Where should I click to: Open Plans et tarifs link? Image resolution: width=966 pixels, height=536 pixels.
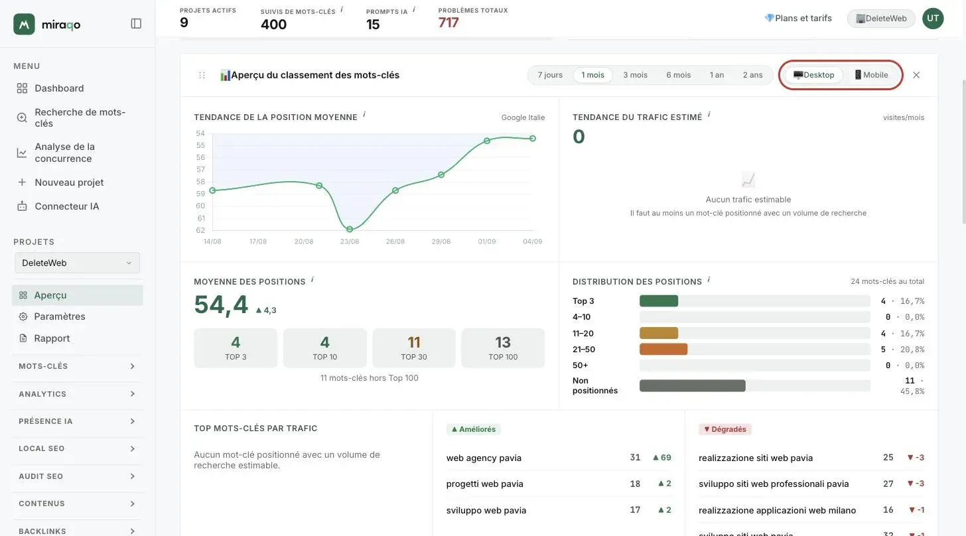(798, 18)
